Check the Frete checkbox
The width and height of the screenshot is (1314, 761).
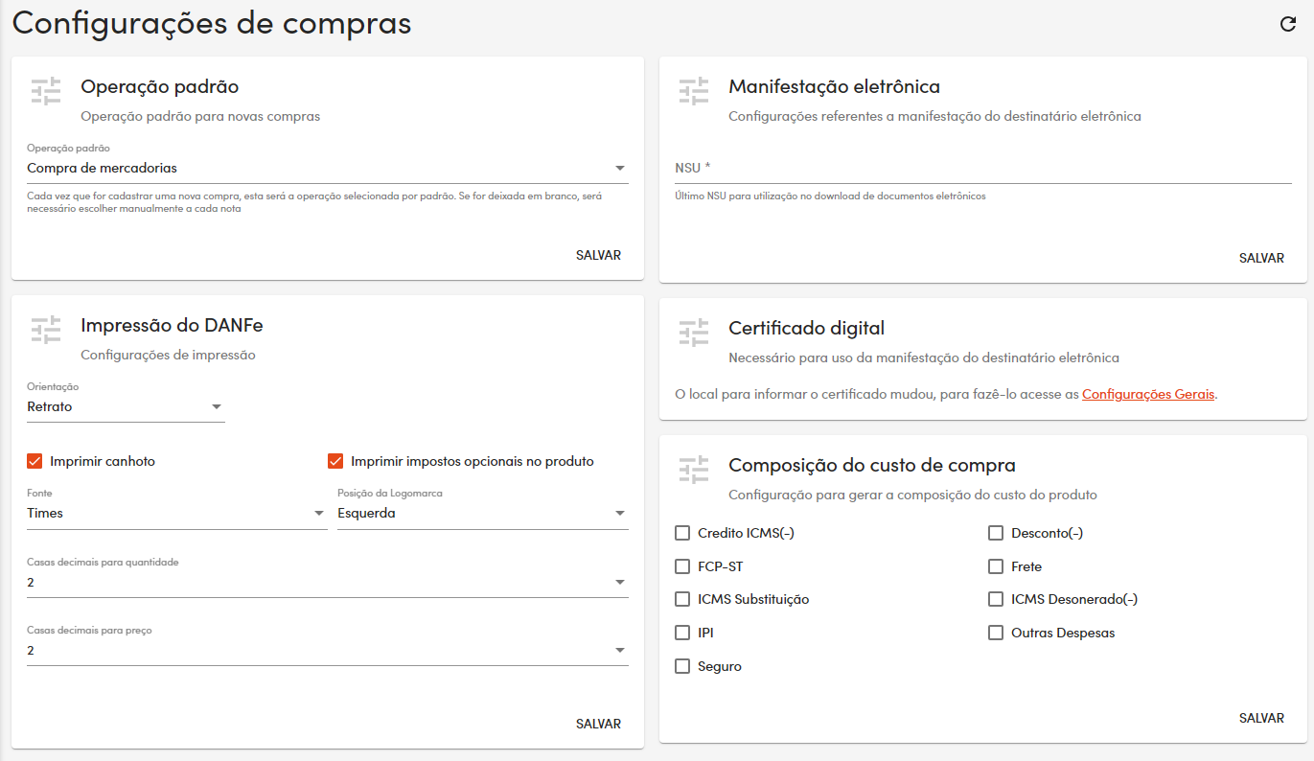click(996, 566)
